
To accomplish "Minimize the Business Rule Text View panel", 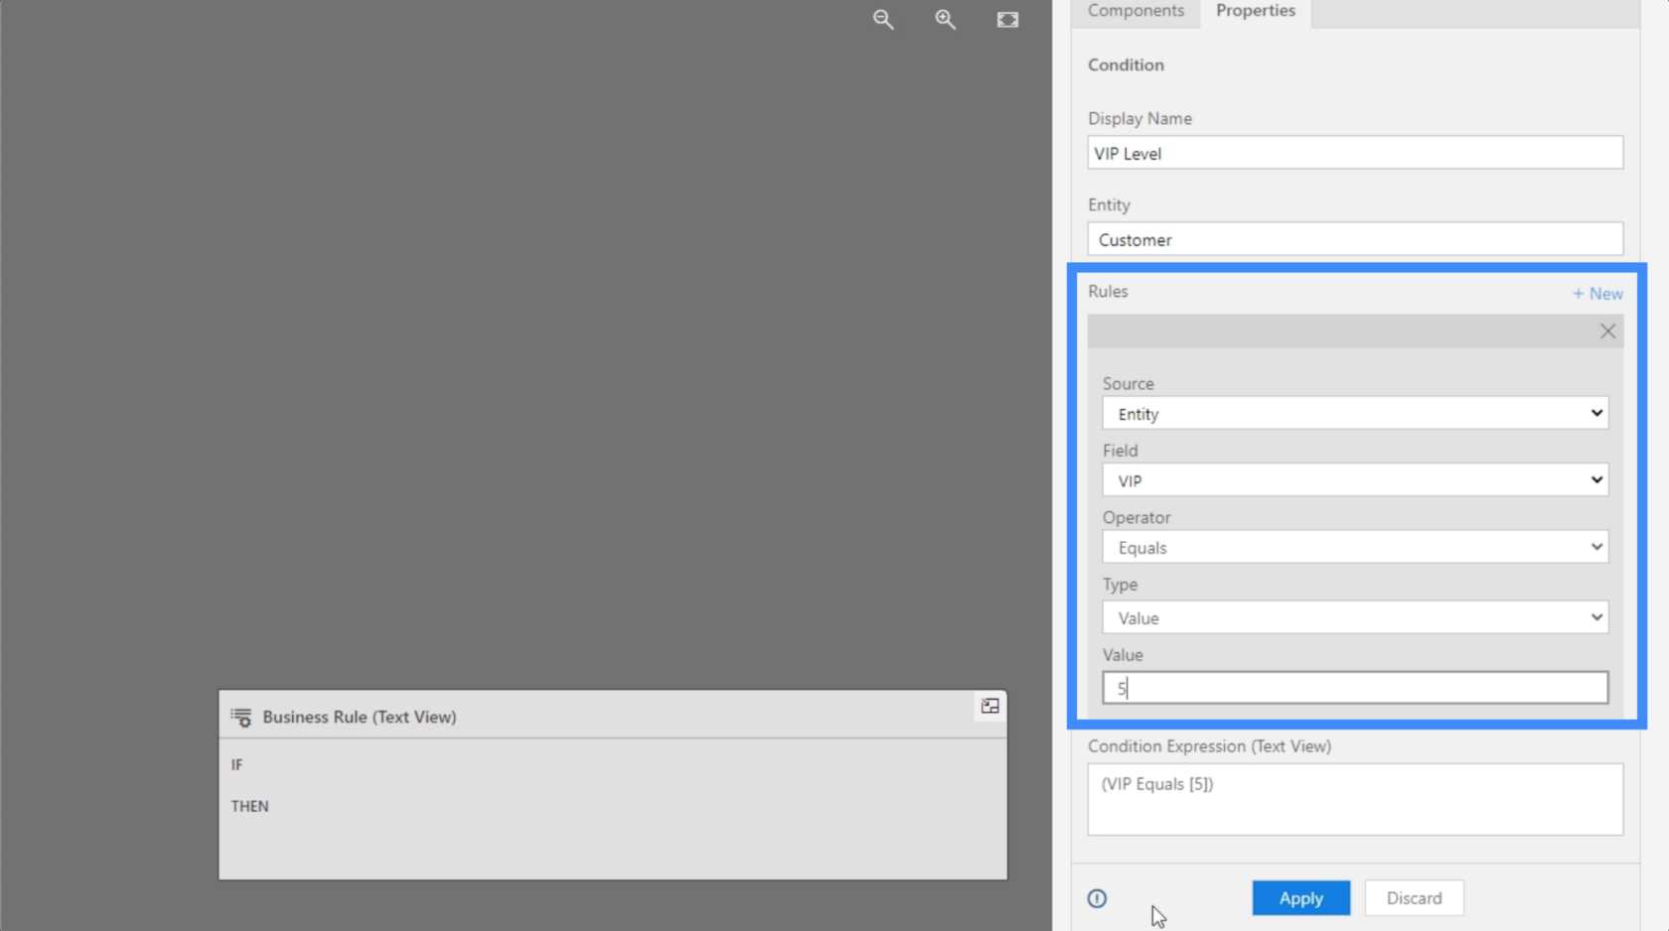I will tap(989, 706).
